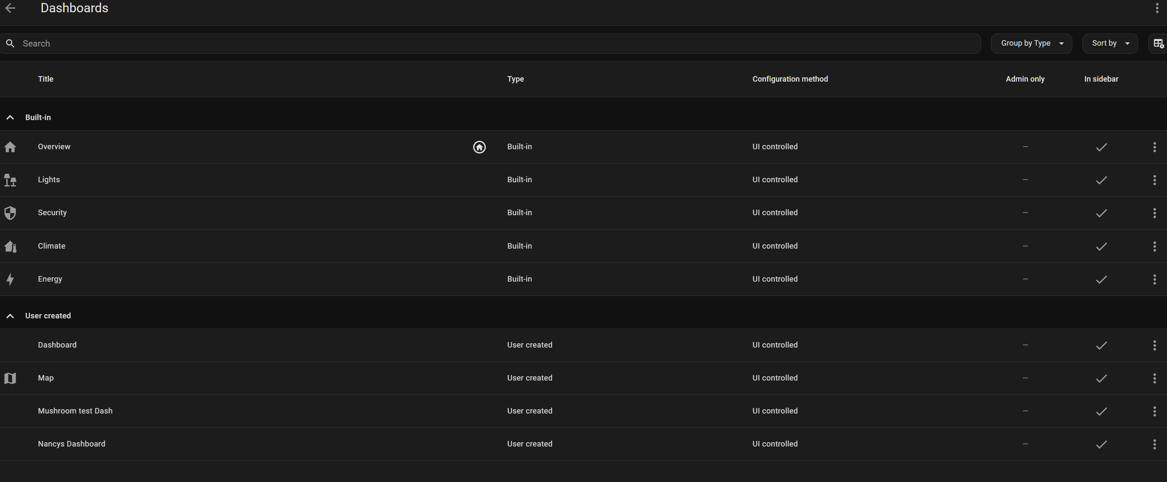This screenshot has width=1167, height=482.
Task: Sort by Configuration method column header
Action: tap(790, 79)
